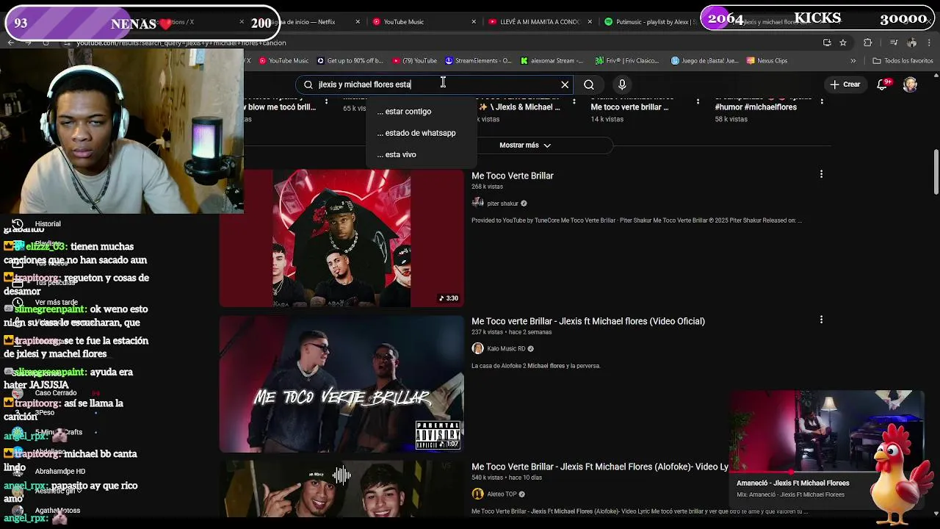
Task: Open the Alofoke Video Lyric title link
Action: (600, 467)
